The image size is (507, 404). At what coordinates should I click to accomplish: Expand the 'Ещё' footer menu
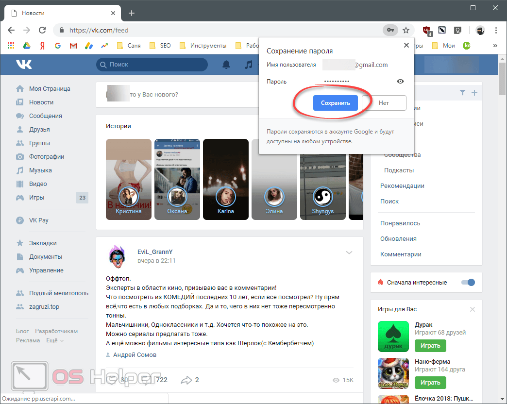(54, 340)
